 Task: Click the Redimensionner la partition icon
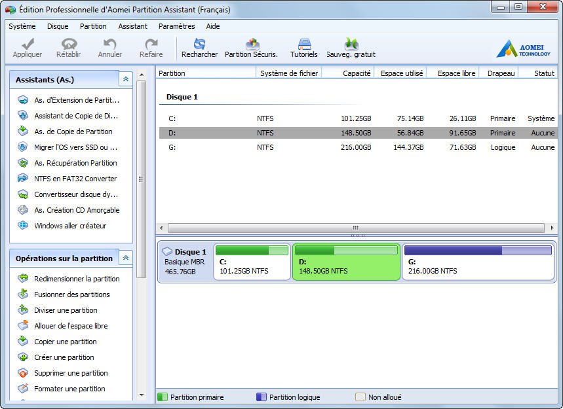click(x=23, y=279)
